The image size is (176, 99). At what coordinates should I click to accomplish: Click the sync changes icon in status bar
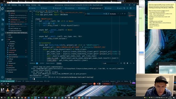pyautogui.click(x=23, y=81)
